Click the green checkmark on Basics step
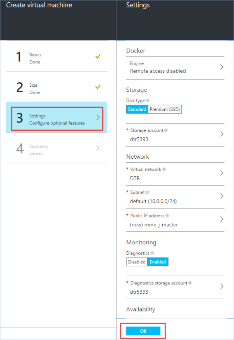Image resolution: width=234 pixels, height=340 pixels. tap(98, 56)
